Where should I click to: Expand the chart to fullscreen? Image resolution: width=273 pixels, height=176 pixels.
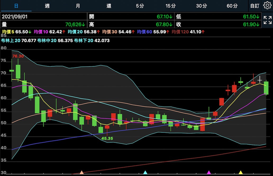(267, 20)
